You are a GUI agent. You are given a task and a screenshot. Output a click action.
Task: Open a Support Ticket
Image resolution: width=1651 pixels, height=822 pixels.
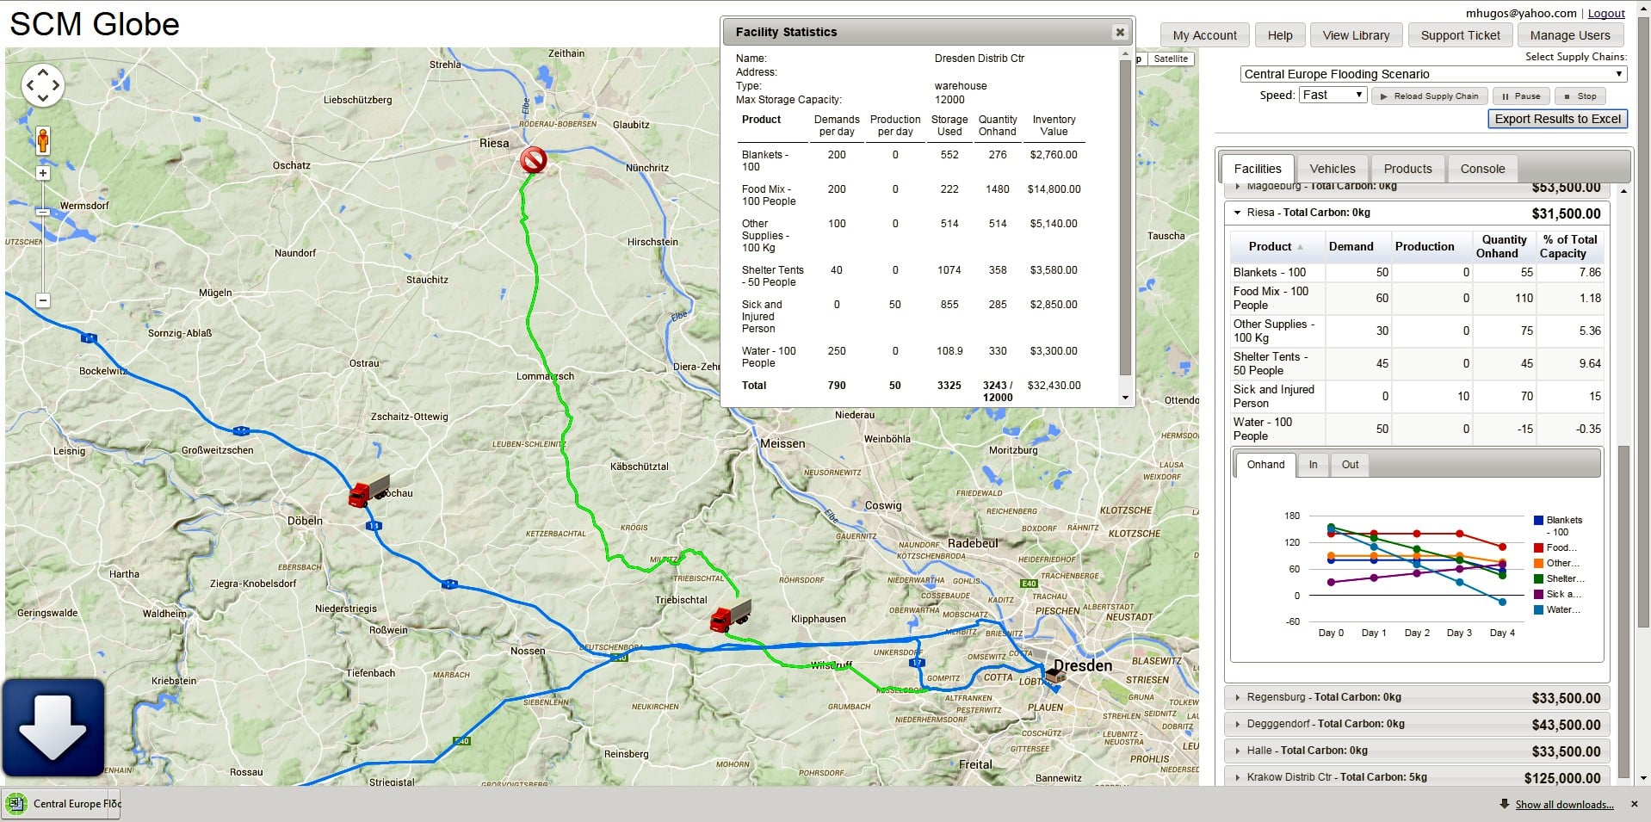(x=1460, y=35)
